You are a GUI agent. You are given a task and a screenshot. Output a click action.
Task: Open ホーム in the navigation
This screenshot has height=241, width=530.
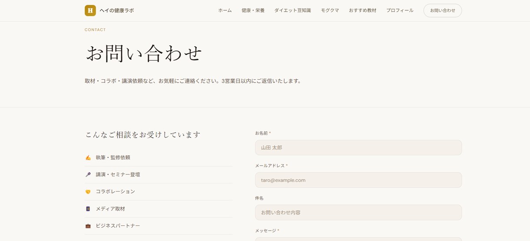tap(225, 10)
